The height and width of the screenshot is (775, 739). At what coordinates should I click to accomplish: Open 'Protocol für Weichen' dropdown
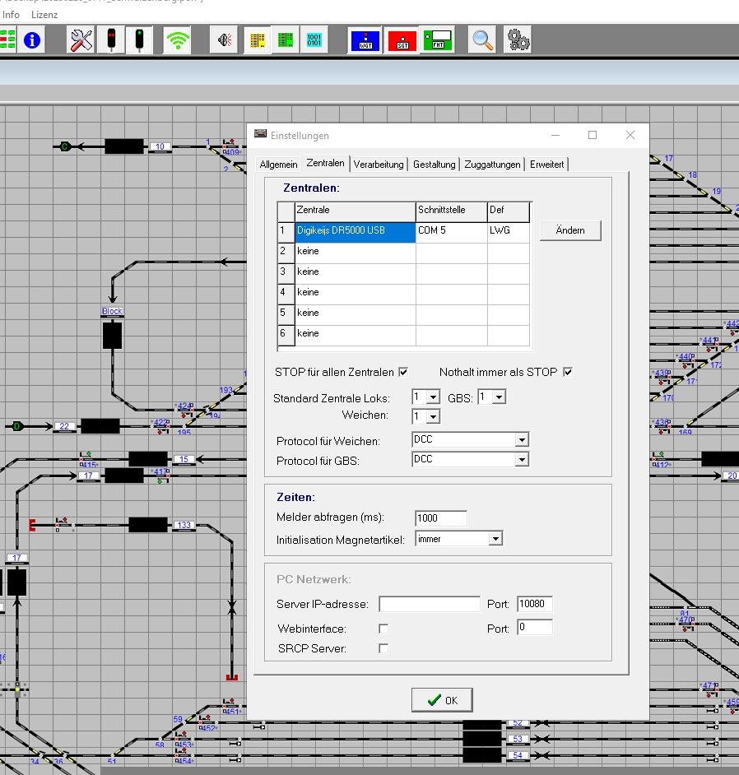tap(521, 440)
